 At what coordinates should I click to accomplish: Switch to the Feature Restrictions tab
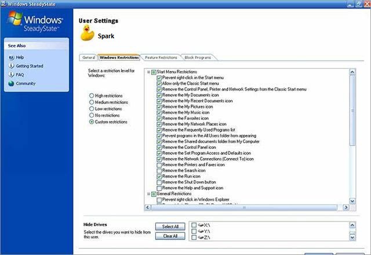click(161, 57)
